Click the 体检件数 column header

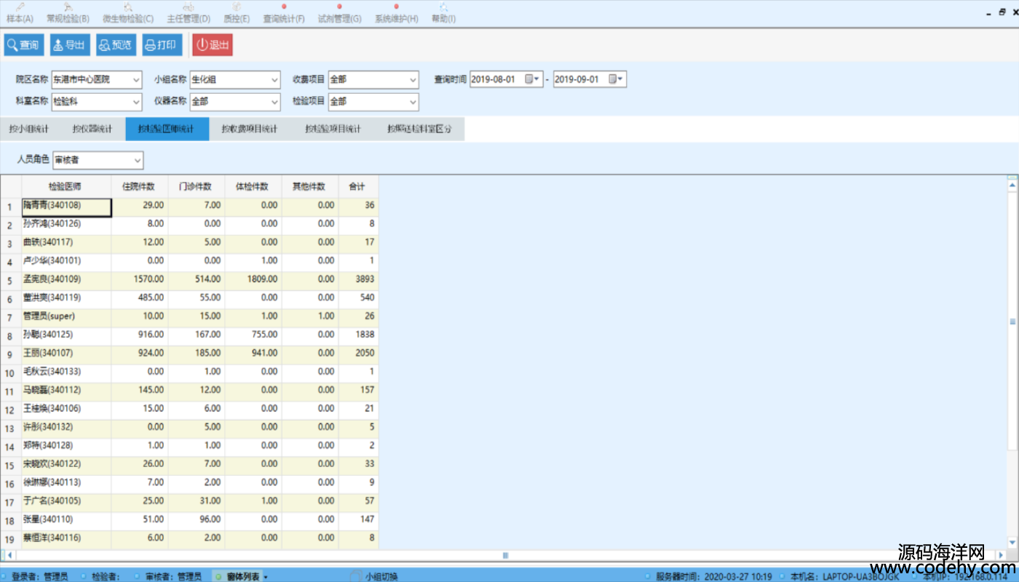pyautogui.click(x=253, y=187)
